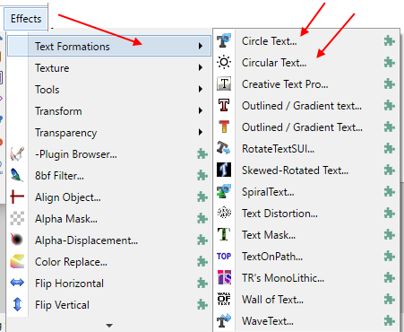Click the TextOnPath TOP icon

pos(224,257)
